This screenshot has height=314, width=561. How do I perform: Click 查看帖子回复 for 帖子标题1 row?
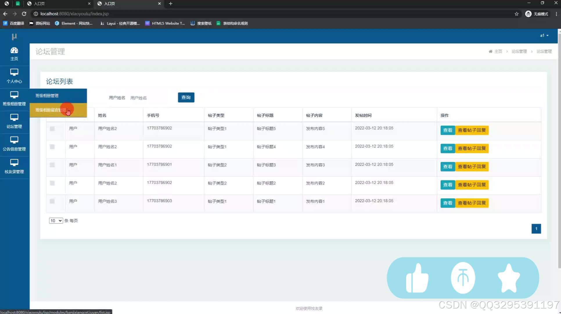pos(472,203)
